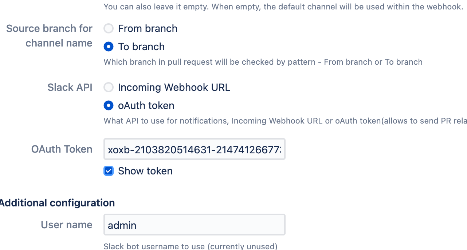The image size is (467, 250).
Task: Click the "To branch" option label text
Action: [141, 47]
